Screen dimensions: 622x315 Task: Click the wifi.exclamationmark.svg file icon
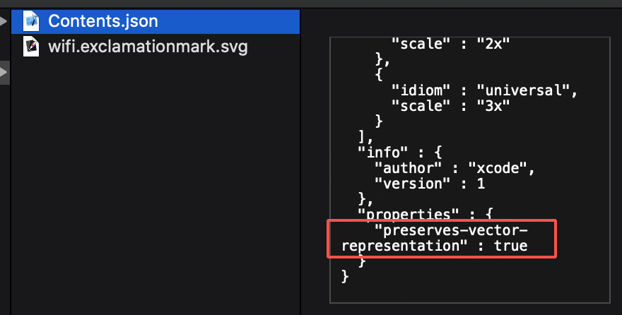31,47
